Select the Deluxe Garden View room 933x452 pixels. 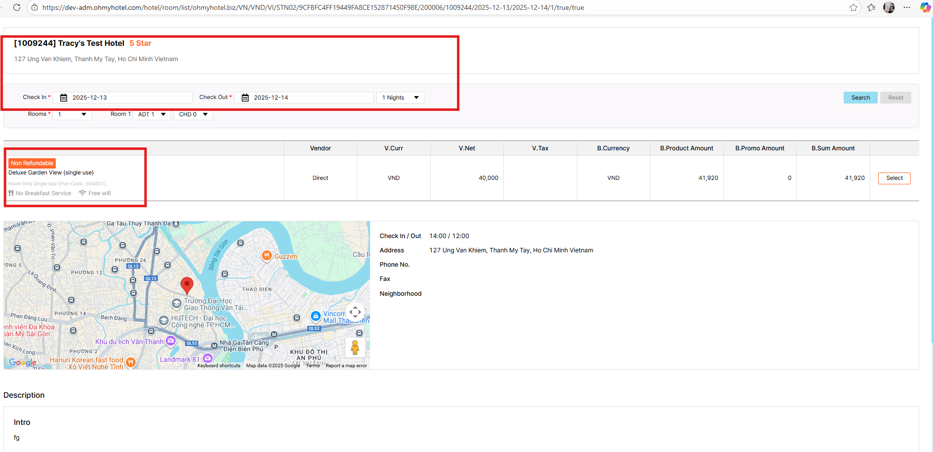(894, 178)
